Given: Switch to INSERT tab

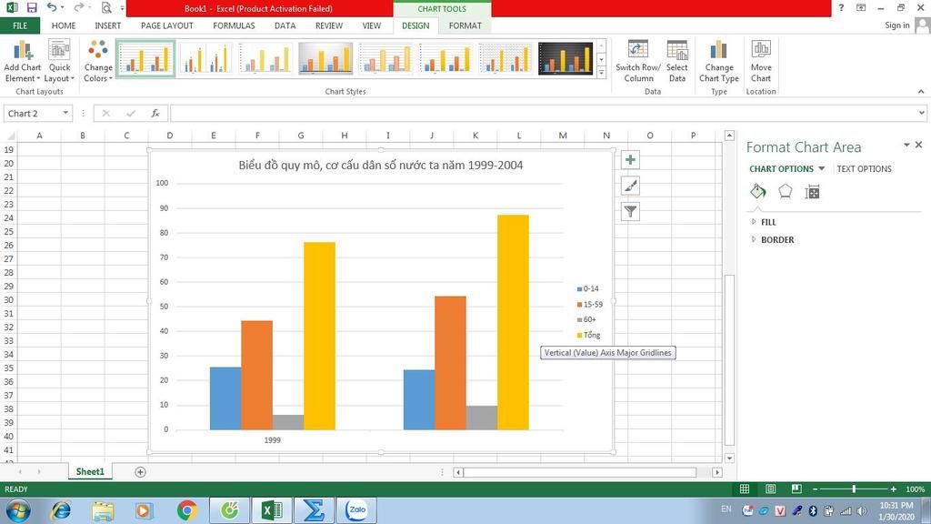Looking at the screenshot, I should pyautogui.click(x=107, y=25).
